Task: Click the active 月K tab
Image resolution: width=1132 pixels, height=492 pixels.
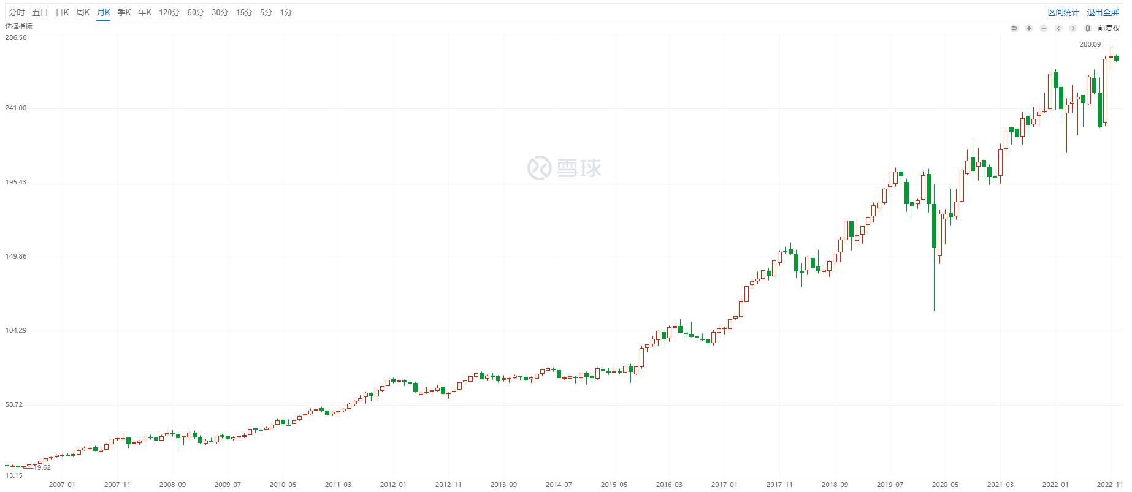Action: click(103, 12)
